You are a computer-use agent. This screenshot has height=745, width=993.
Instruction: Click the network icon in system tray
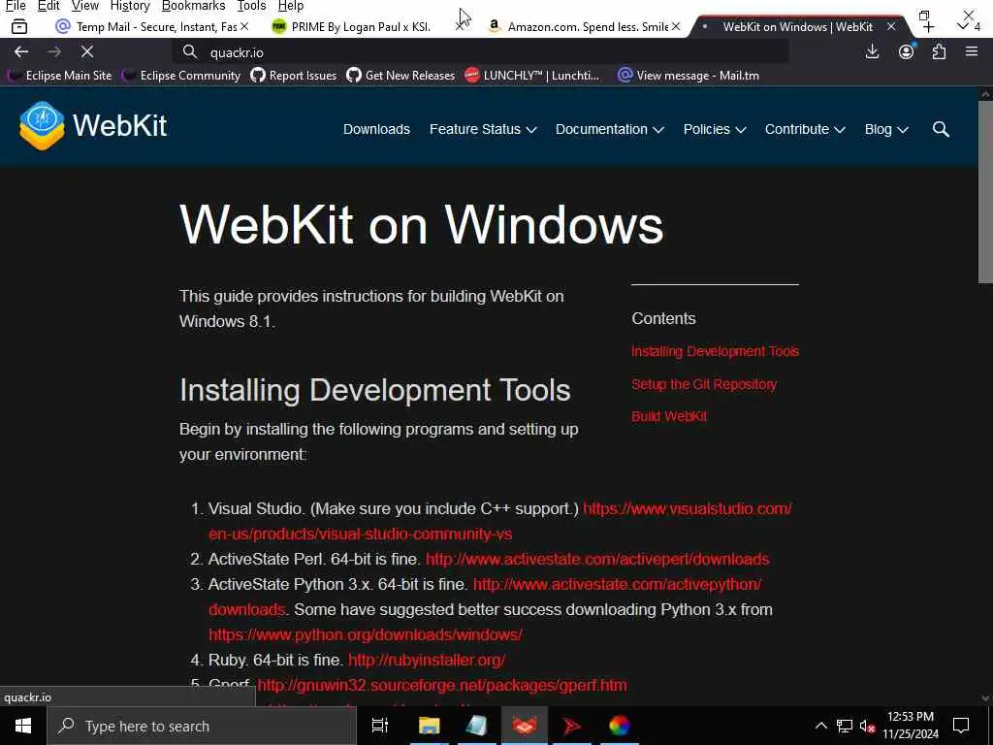(845, 726)
